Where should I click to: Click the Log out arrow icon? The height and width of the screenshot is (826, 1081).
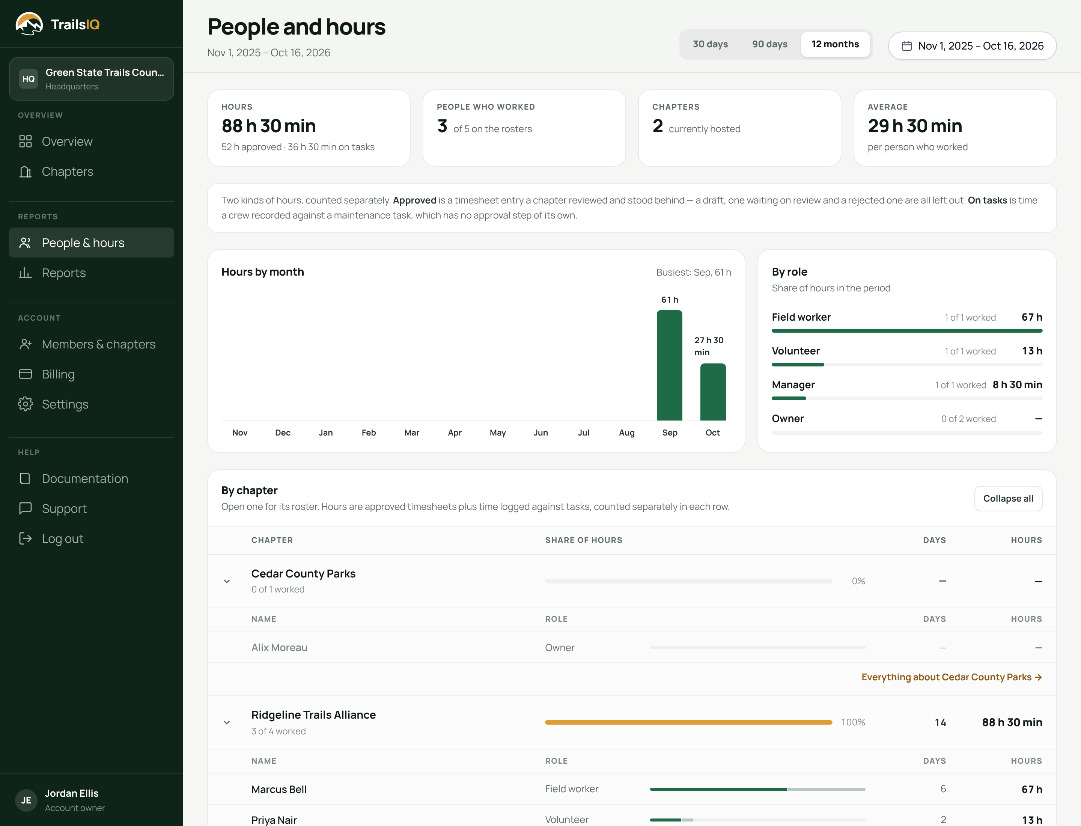(x=26, y=538)
